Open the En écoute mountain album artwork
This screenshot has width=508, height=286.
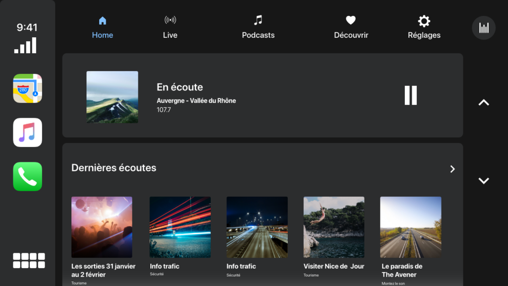(x=112, y=97)
